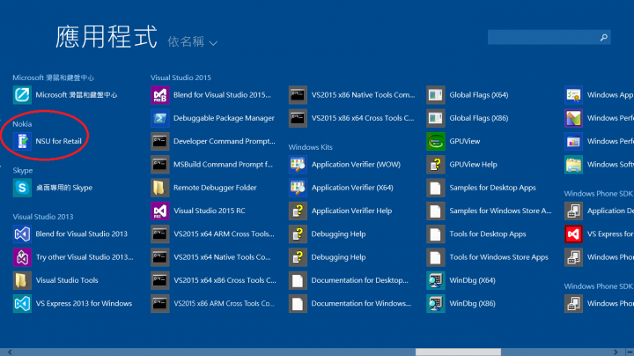Image resolution: width=634 pixels, height=356 pixels.
Task: Open GPUView Help icon
Action: [436, 165]
